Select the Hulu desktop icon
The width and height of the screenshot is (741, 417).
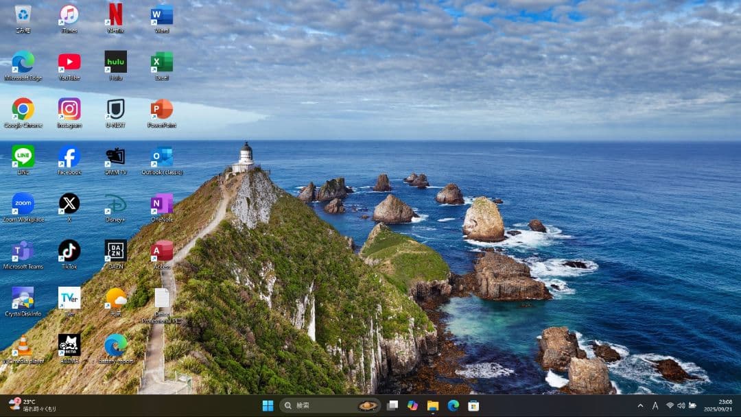[x=115, y=62]
